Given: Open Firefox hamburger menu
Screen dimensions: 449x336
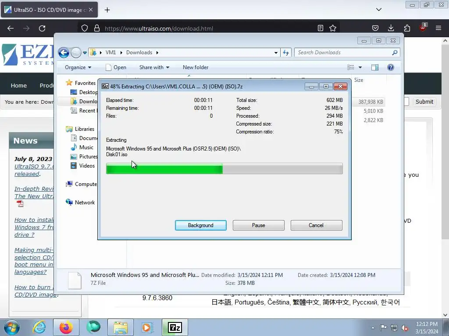Looking at the screenshot, I should pyautogui.click(x=438, y=28).
